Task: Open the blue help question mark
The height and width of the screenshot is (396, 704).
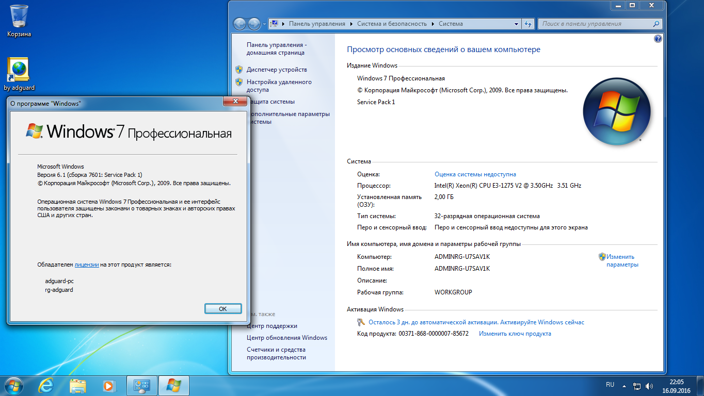Action: pyautogui.click(x=658, y=39)
